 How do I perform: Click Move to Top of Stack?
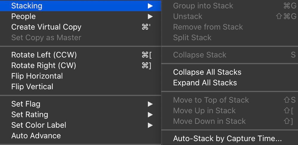pyautogui.click(x=211, y=100)
